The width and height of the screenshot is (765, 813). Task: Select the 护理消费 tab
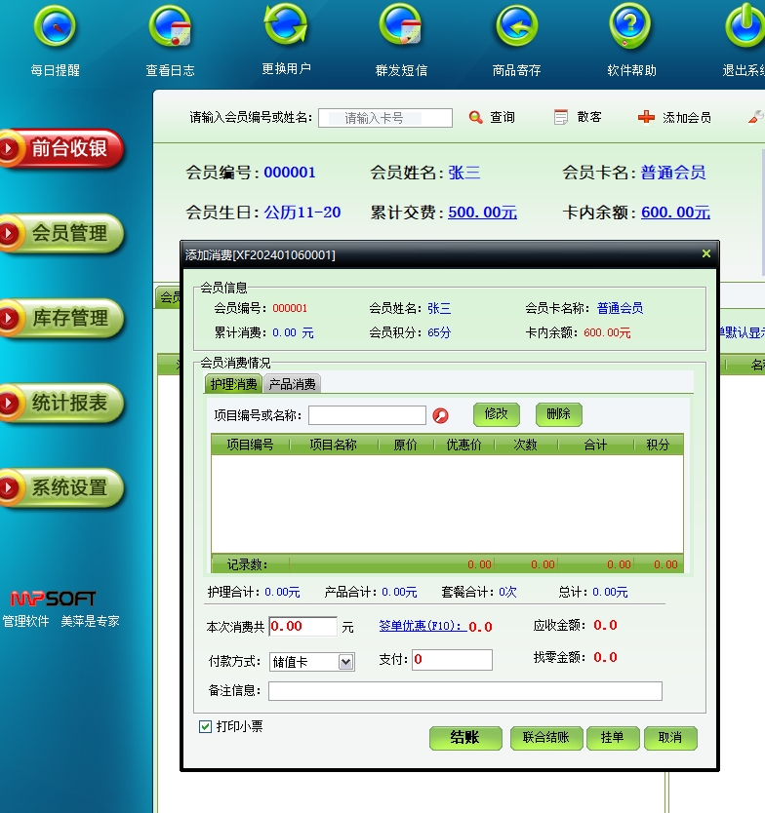click(234, 384)
